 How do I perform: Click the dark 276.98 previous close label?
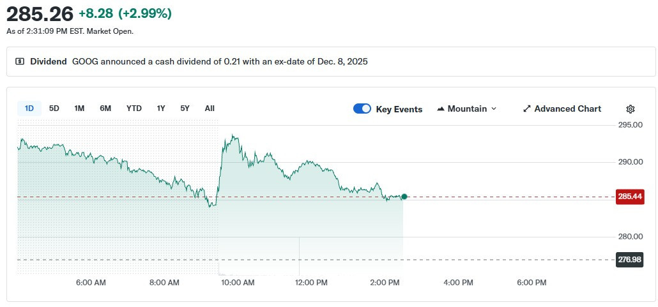630,259
